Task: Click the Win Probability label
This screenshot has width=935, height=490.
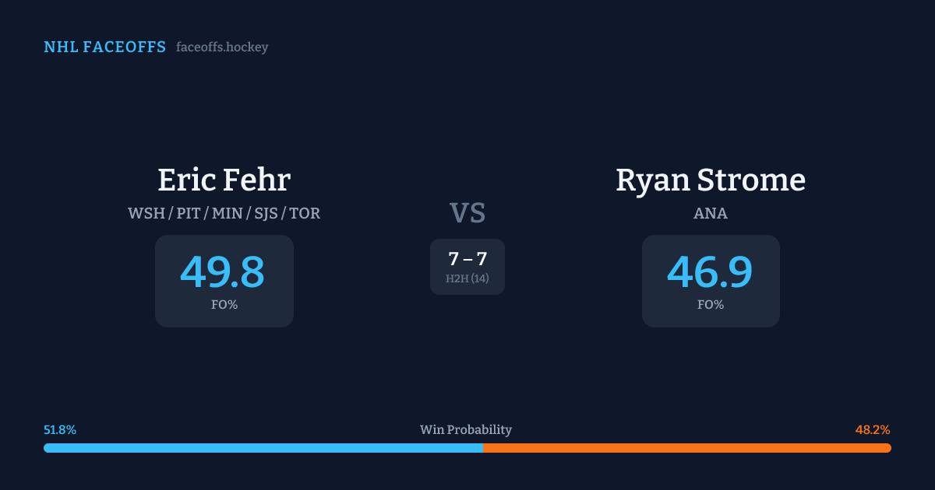Action: pos(466,429)
